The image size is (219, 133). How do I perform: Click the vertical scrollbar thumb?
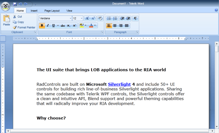[217, 49]
